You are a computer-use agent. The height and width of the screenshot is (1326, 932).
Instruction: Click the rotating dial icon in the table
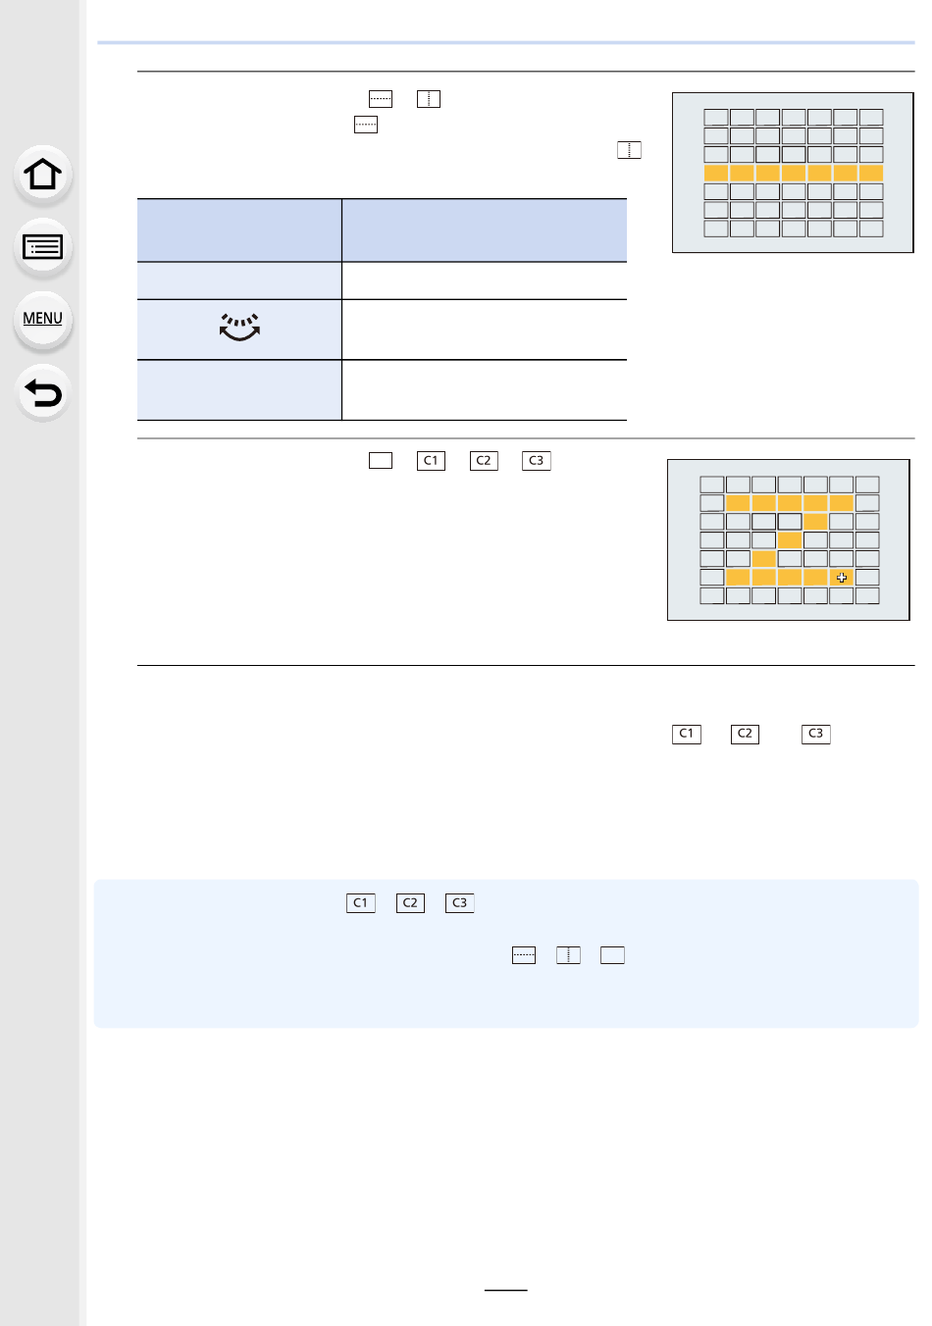[239, 328]
